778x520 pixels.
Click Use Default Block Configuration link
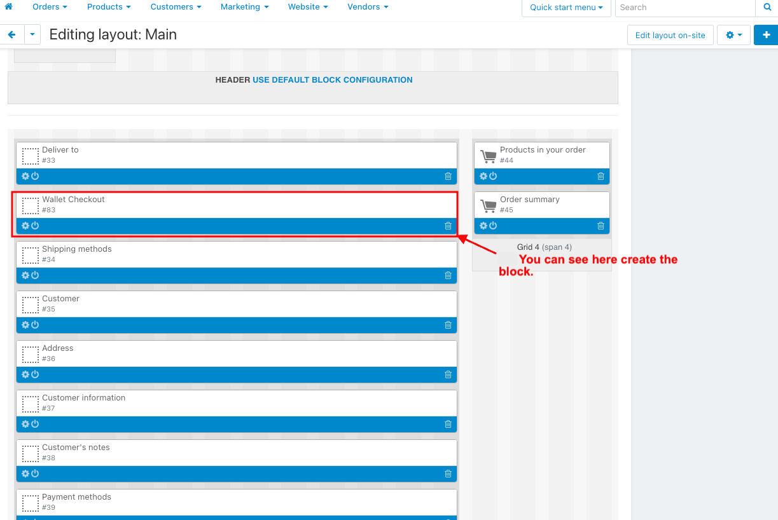click(x=332, y=80)
